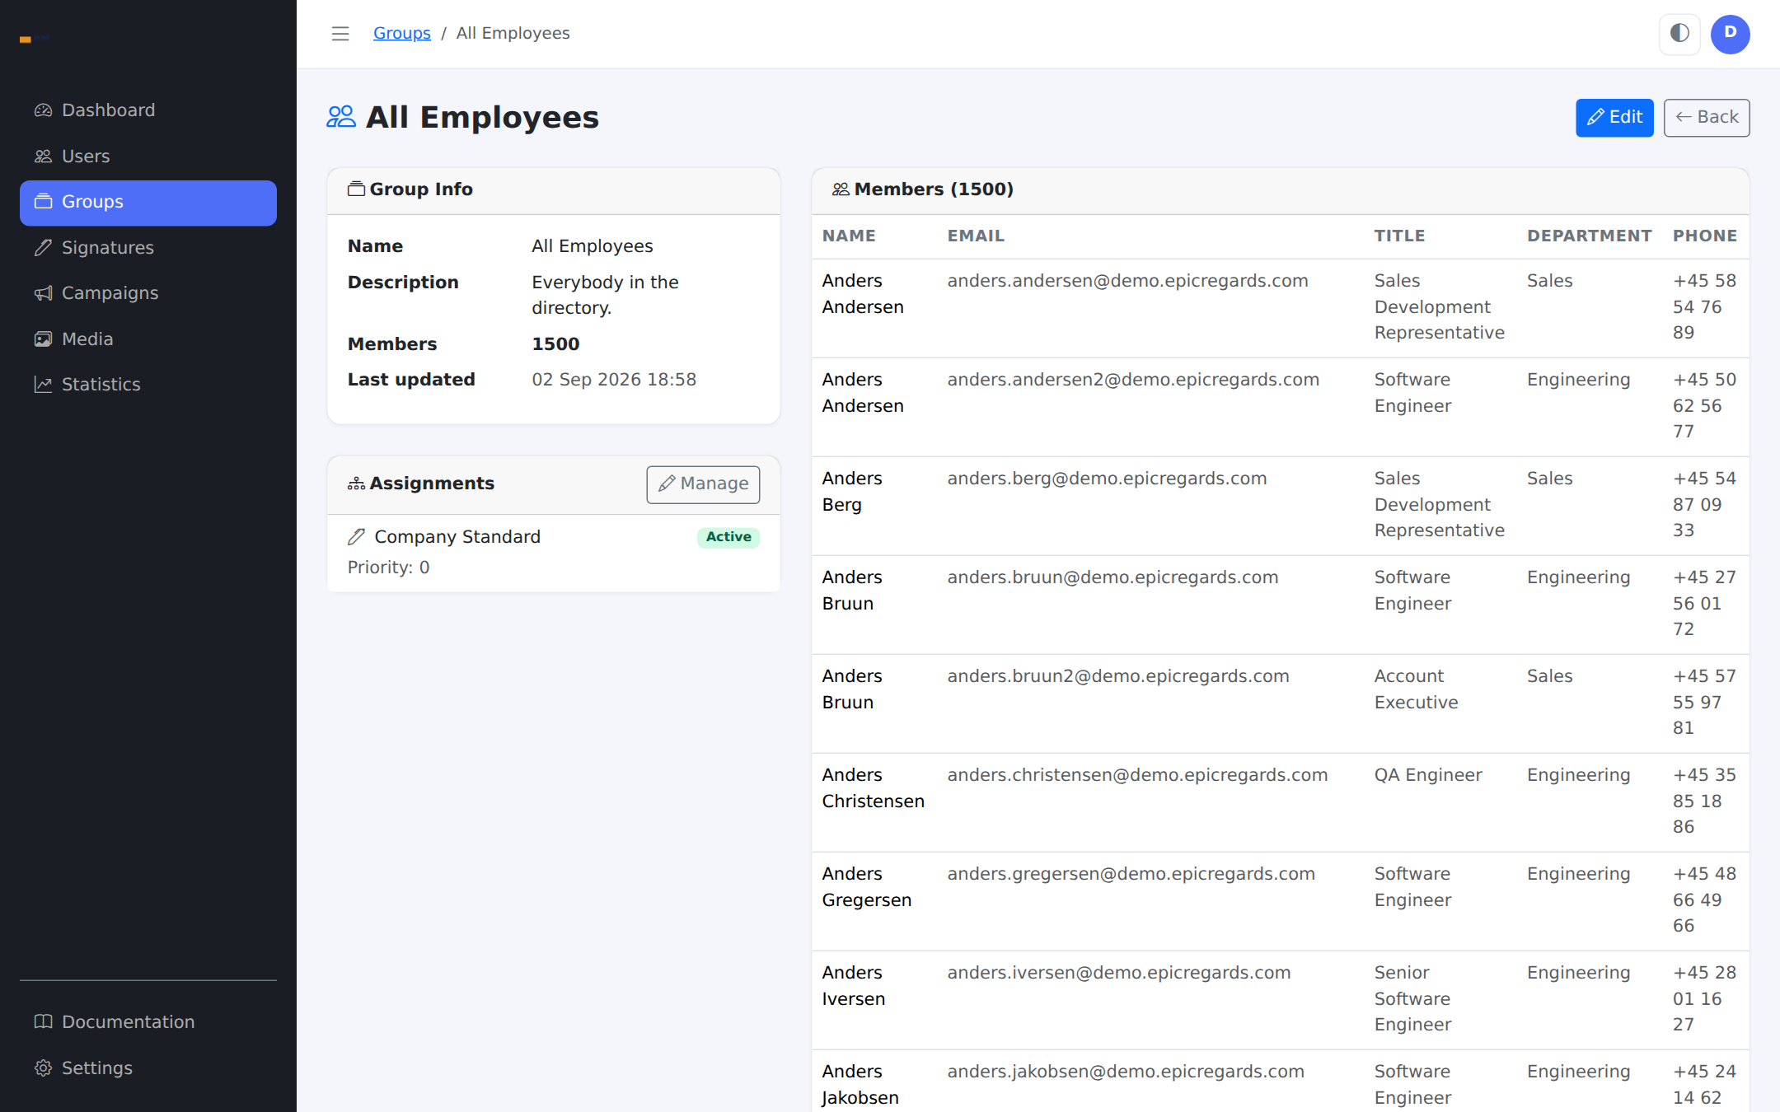Follow the Groups breadcrumb link

click(x=402, y=34)
